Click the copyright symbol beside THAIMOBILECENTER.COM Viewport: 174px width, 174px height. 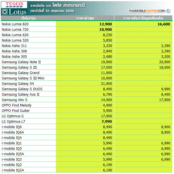click(168, 11)
